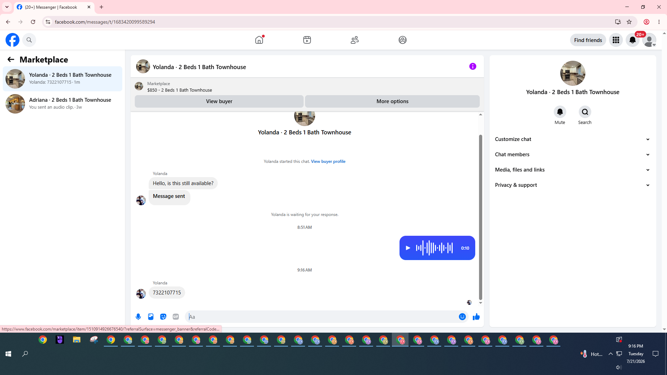667x375 pixels.
Task: Open a new browser tab
Action: click(101, 7)
